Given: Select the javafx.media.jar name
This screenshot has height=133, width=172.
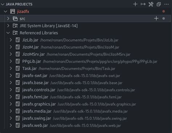Looking at the screenshot, I should [37, 111].
